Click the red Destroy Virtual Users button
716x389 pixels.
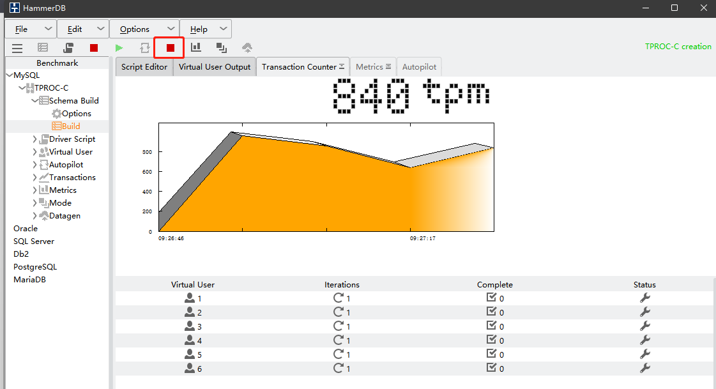(x=94, y=48)
